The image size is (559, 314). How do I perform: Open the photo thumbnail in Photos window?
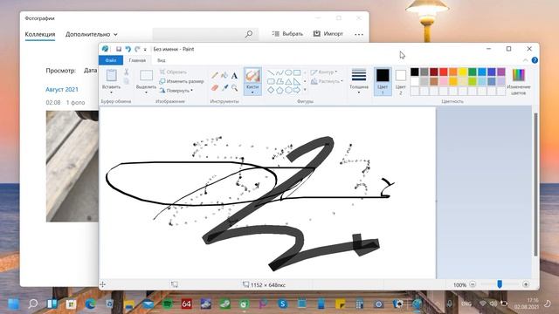[x=72, y=167]
